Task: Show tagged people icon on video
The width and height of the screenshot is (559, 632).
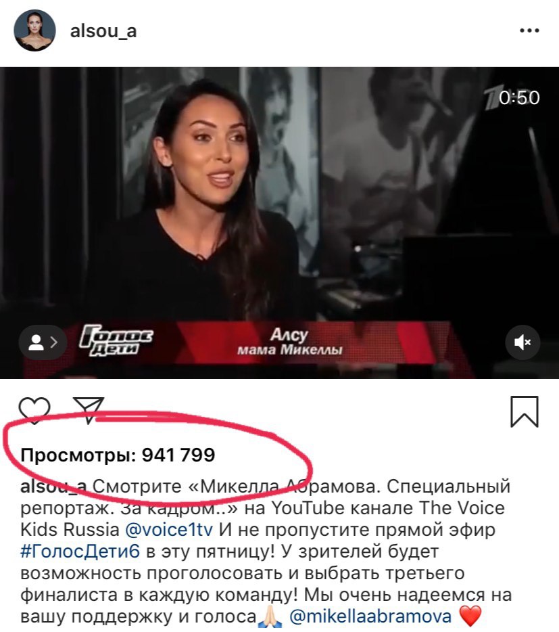Action: coord(43,342)
